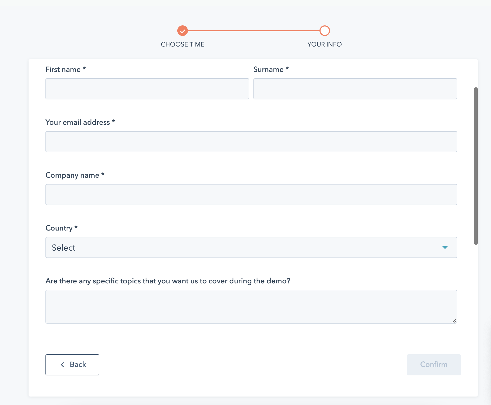Viewport: 491px width, 405px height.
Task: Click the 'First name *' label
Action: point(66,70)
